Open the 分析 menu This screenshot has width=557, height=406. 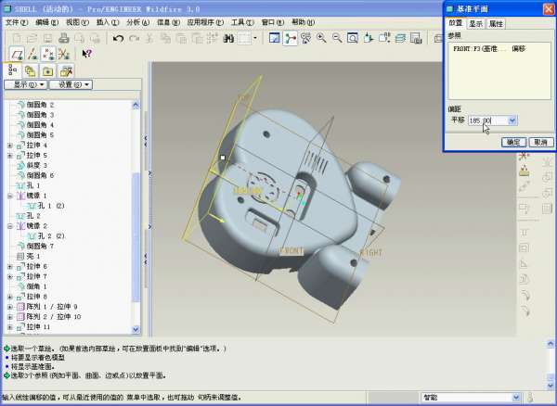137,22
